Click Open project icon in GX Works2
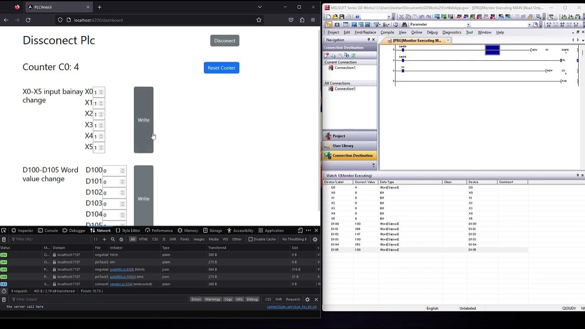Image resolution: width=585 pixels, height=329 pixels. [x=335, y=17]
